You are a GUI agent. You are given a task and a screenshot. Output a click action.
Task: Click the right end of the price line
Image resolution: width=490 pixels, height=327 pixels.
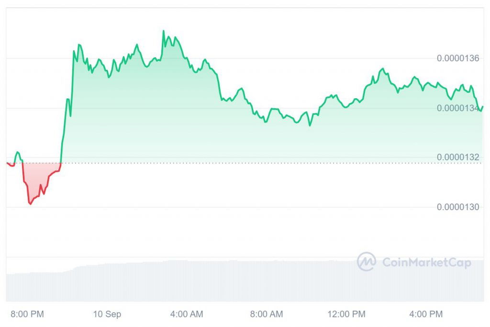pyautogui.click(x=483, y=107)
